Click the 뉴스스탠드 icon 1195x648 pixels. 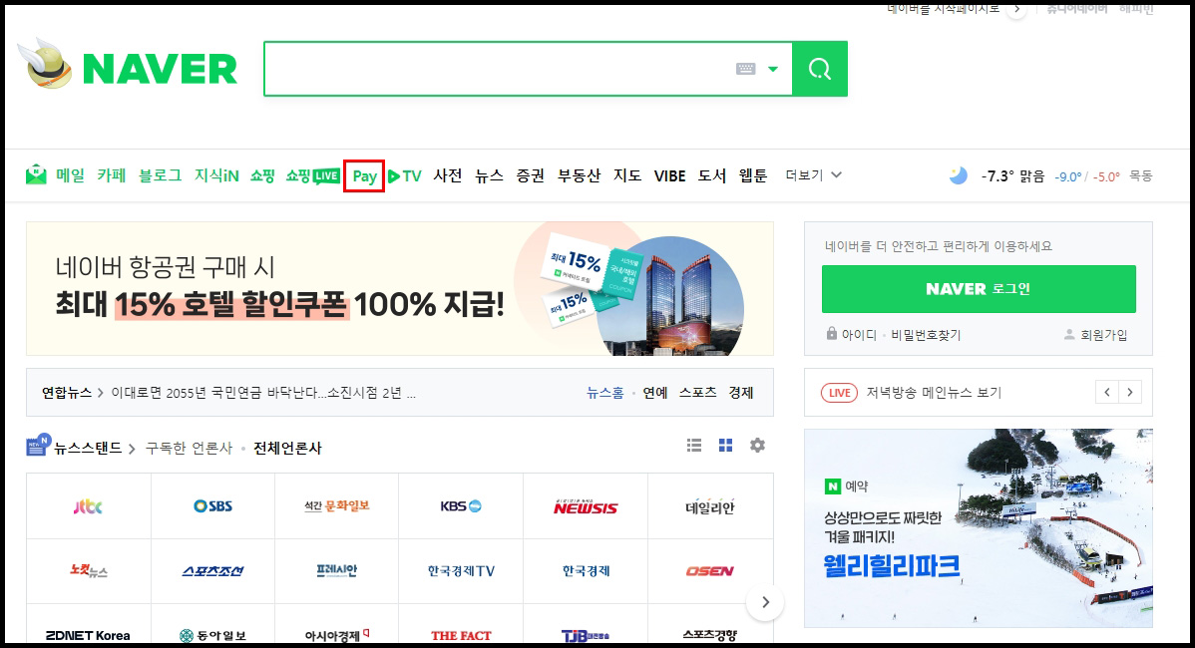[38, 445]
